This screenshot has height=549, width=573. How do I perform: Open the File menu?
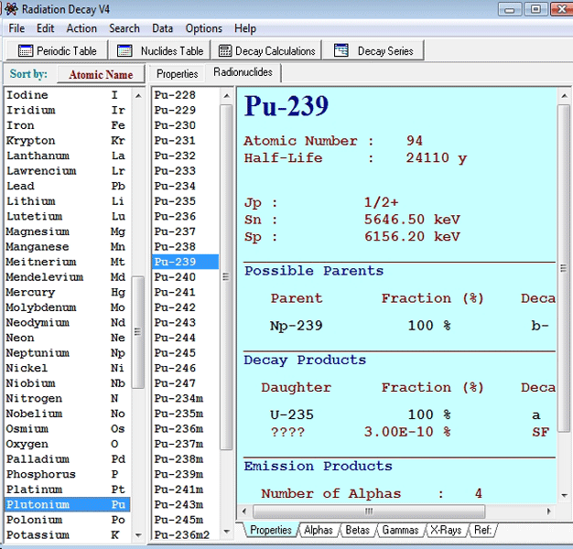coord(16,28)
